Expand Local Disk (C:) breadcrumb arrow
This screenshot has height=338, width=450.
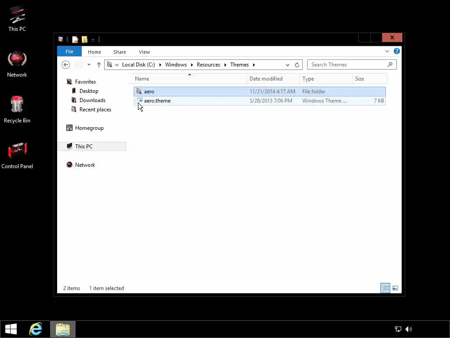[x=160, y=65]
